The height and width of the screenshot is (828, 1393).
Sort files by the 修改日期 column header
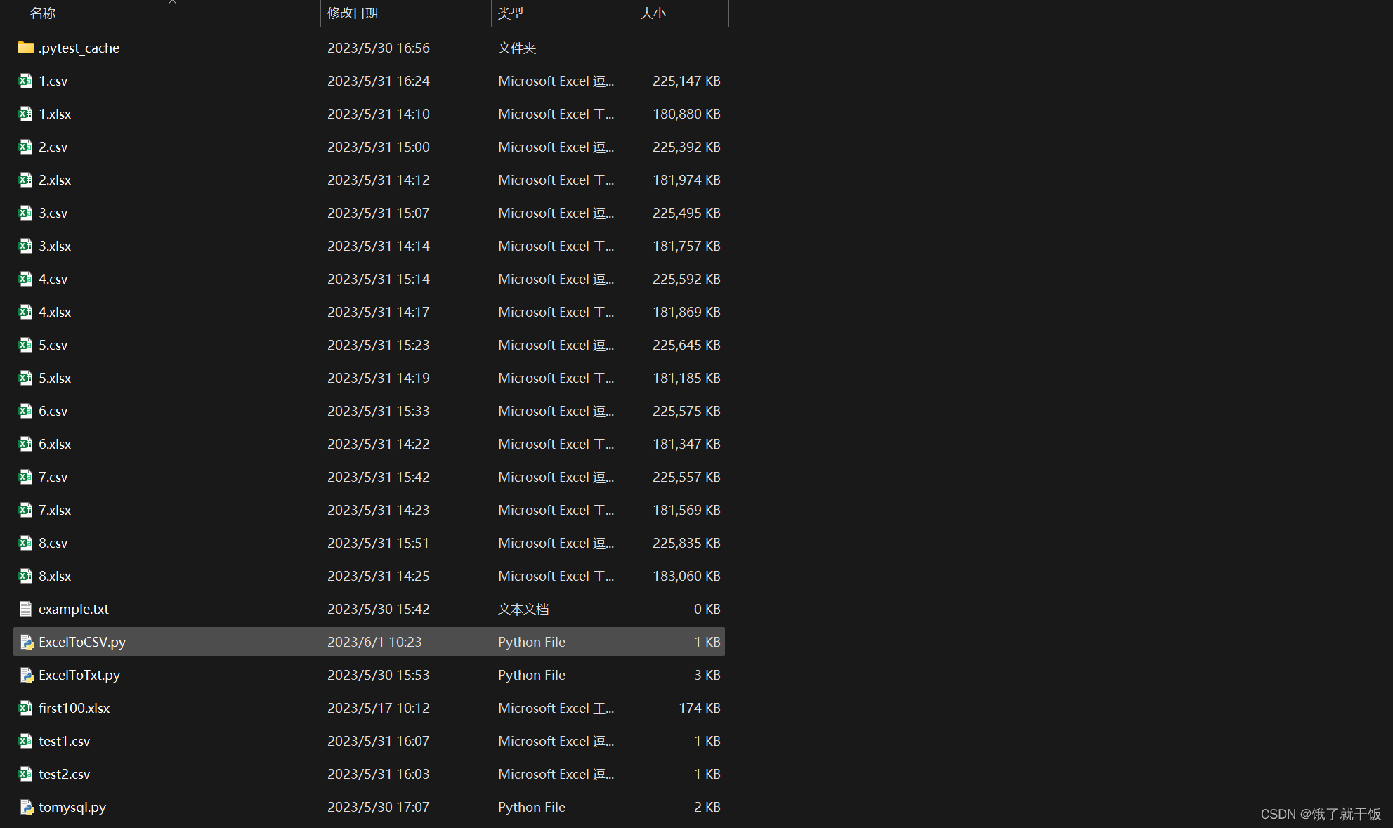pyautogui.click(x=353, y=13)
